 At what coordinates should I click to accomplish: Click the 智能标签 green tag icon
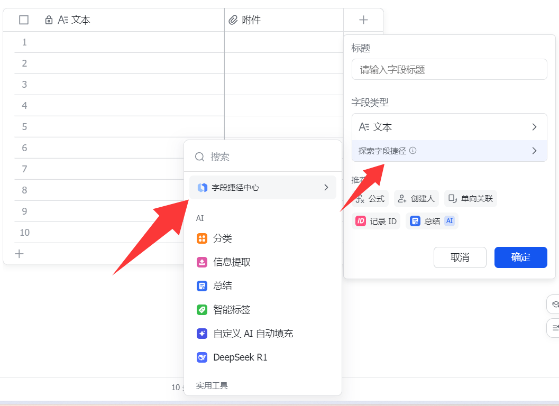point(202,310)
